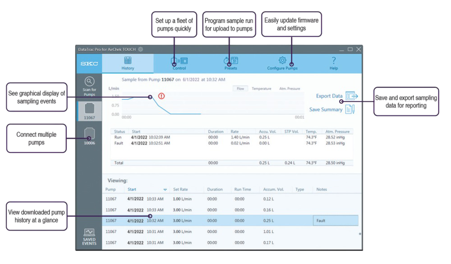Select history row with 0.17 L volume

[232, 242]
